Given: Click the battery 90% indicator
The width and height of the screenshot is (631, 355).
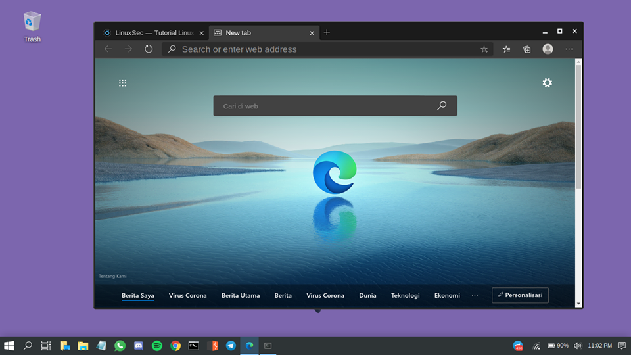Looking at the screenshot, I should click(x=558, y=346).
